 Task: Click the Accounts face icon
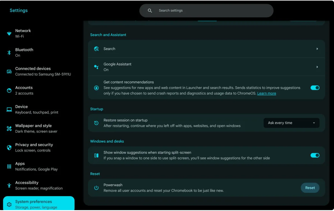(9, 90)
